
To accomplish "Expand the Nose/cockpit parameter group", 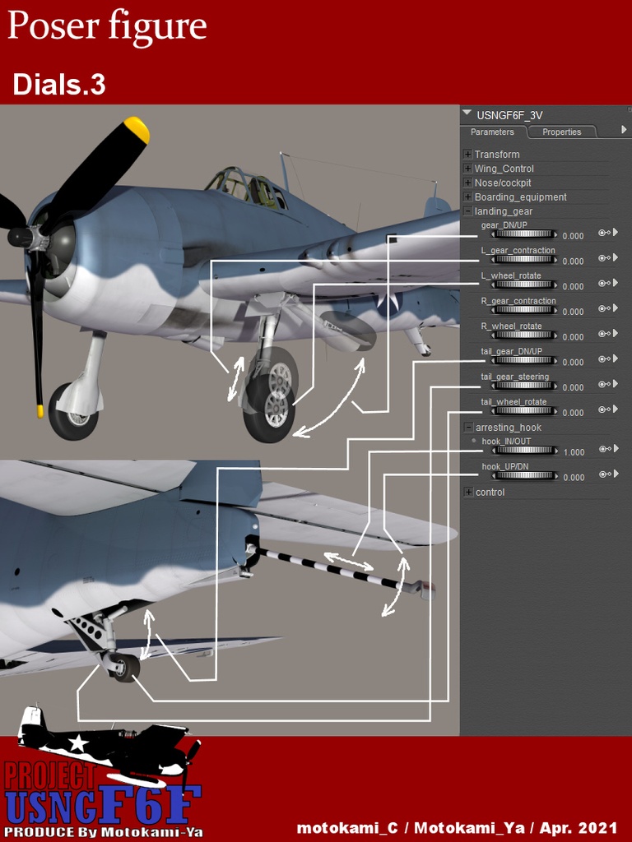I will pyautogui.click(x=468, y=183).
